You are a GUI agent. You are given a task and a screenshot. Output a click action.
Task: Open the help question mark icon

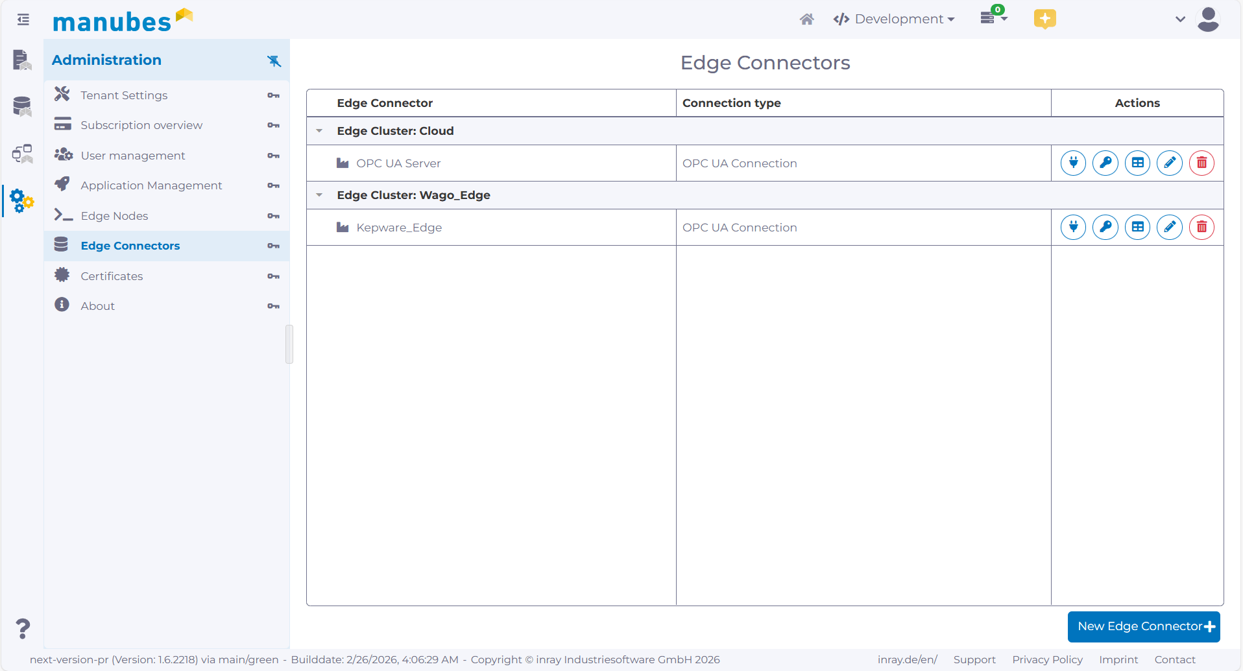[x=22, y=628]
